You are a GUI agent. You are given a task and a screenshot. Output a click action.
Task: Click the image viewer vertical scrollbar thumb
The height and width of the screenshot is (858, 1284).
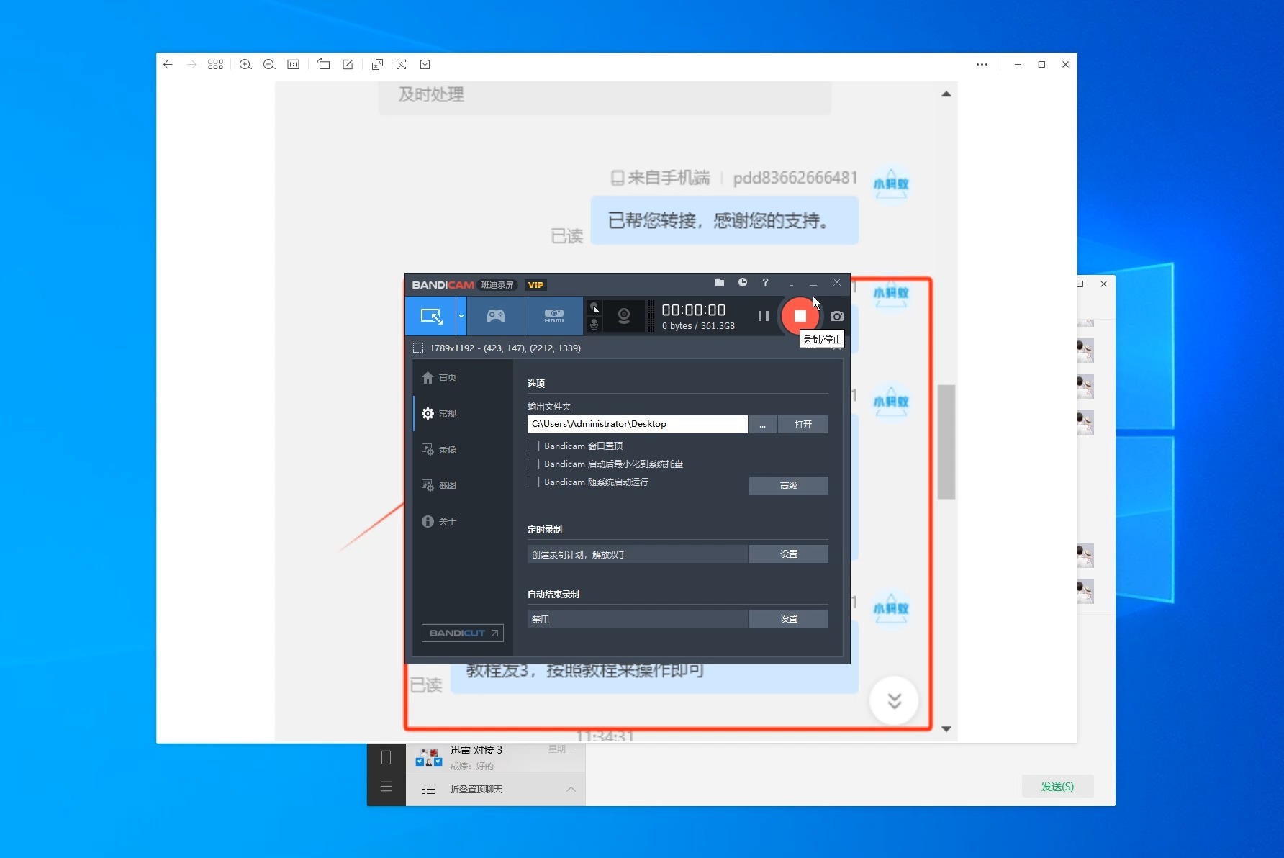coord(946,442)
